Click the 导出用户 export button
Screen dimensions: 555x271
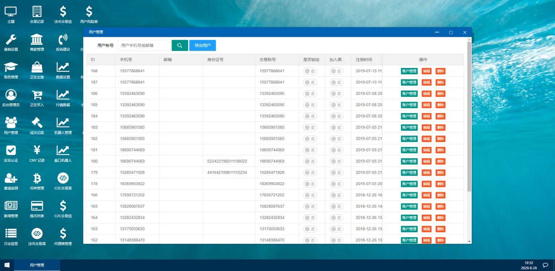click(202, 46)
